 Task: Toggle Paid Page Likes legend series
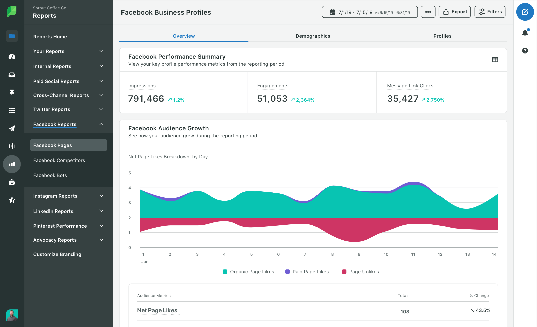tap(307, 272)
